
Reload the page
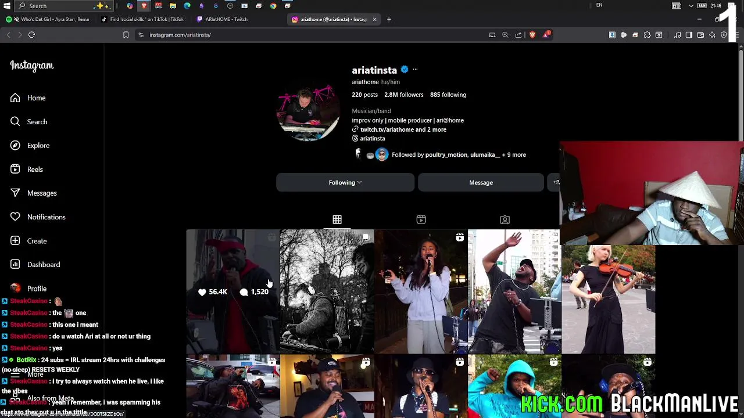32,35
